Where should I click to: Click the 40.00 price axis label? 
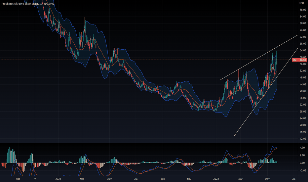[x=303, y=91]
